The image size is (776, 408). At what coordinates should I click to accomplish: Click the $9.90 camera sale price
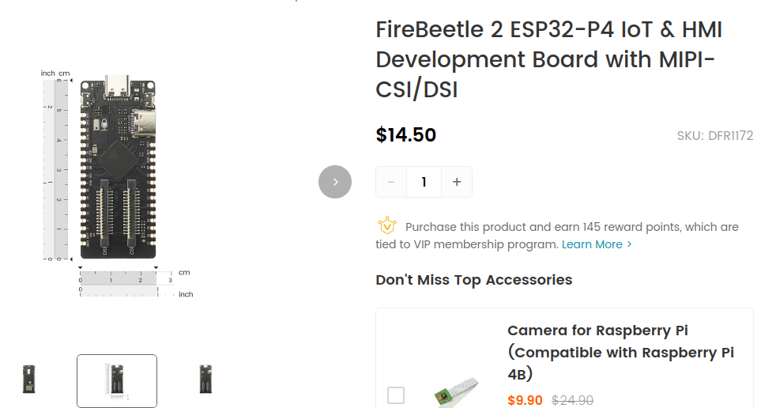[525, 400]
